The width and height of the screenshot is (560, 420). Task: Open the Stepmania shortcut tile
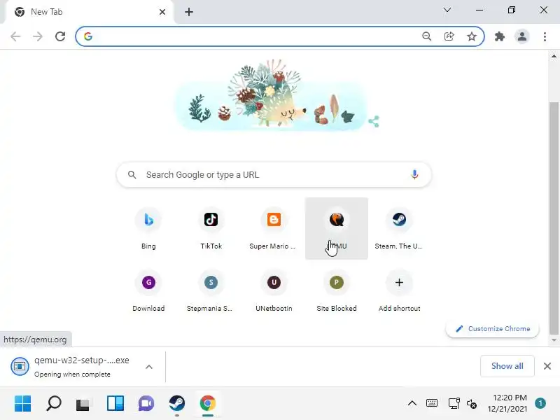coord(211,291)
